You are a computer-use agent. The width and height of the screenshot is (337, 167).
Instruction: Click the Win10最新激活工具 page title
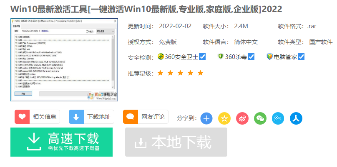pyautogui.click(x=146, y=9)
